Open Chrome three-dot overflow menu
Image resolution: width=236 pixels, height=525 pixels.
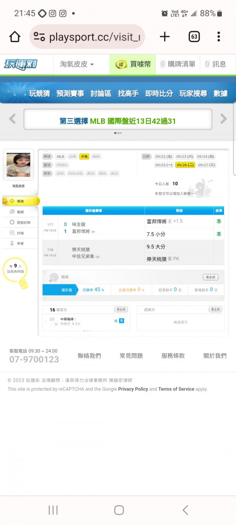click(219, 37)
